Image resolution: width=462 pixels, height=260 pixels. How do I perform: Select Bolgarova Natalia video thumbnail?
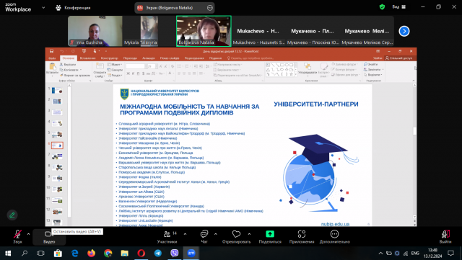pyautogui.click(x=204, y=31)
